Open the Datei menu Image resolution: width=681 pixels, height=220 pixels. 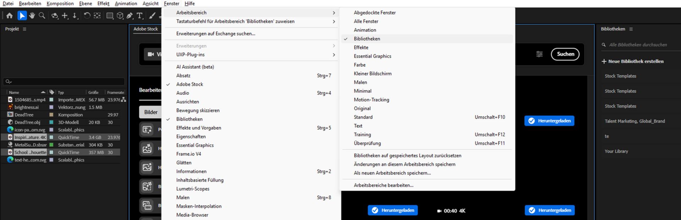click(8, 4)
